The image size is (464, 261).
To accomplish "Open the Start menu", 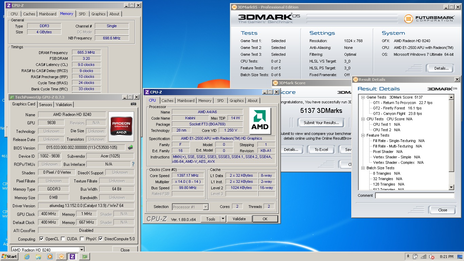I will tap(9, 257).
